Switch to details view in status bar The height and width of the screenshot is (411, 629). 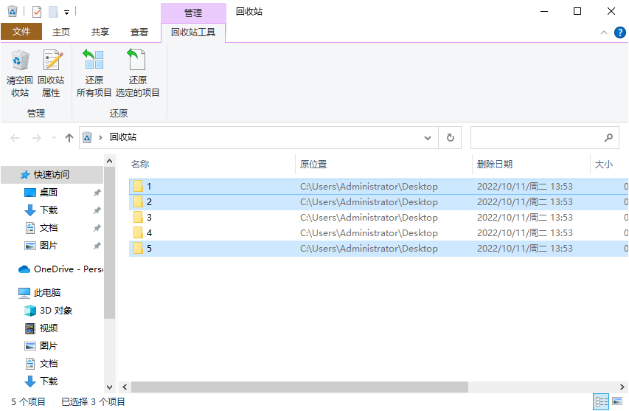click(601, 402)
